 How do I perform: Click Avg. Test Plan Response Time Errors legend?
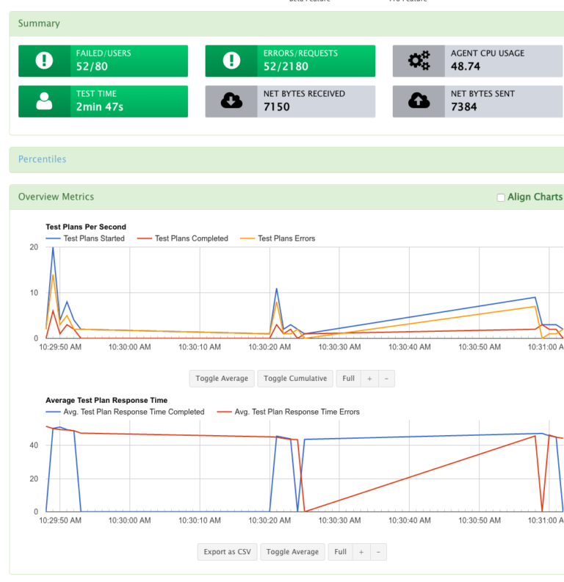[x=289, y=412]
